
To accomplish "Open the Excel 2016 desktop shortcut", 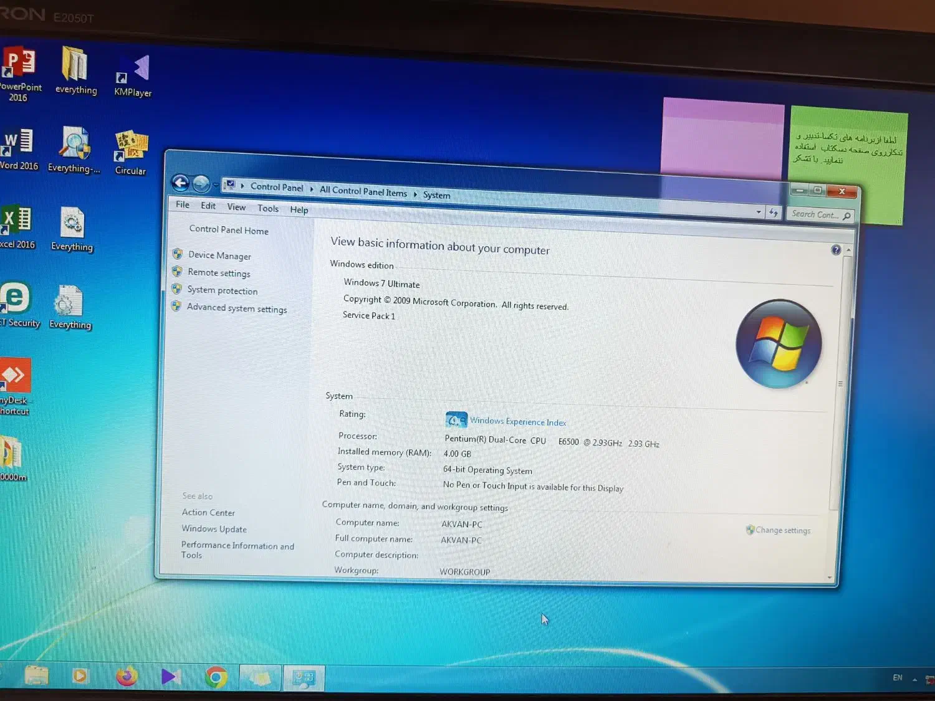I will pos(17,227).
